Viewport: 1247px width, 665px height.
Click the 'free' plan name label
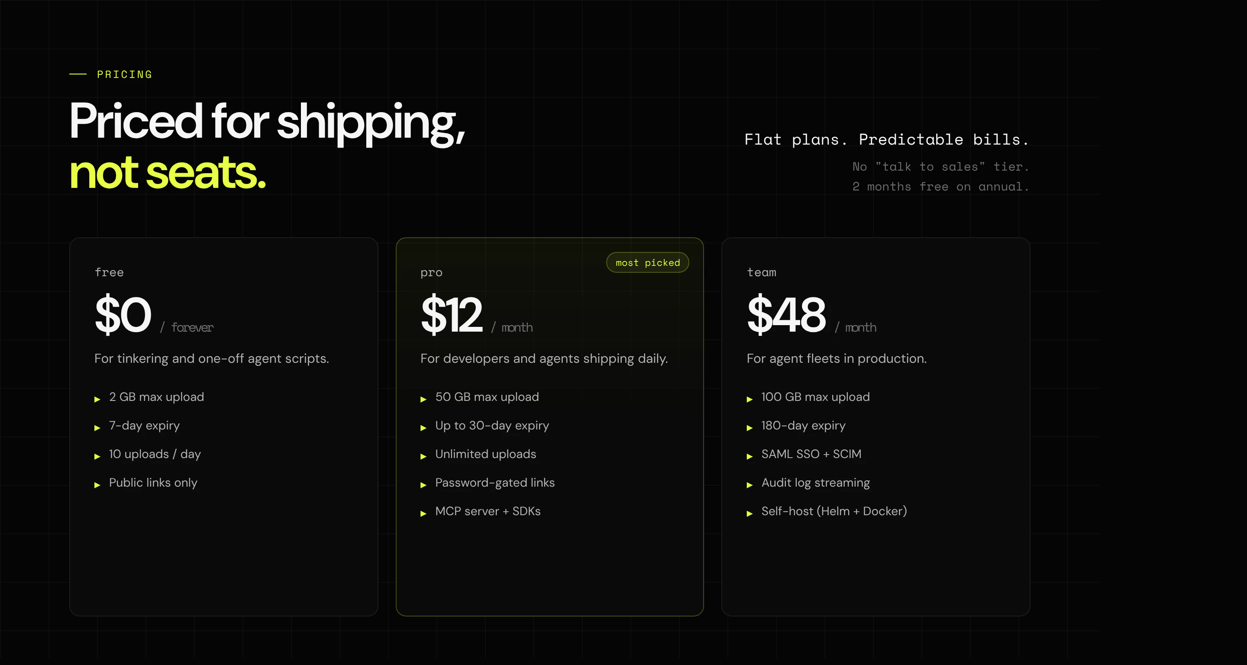click(110, 272)
